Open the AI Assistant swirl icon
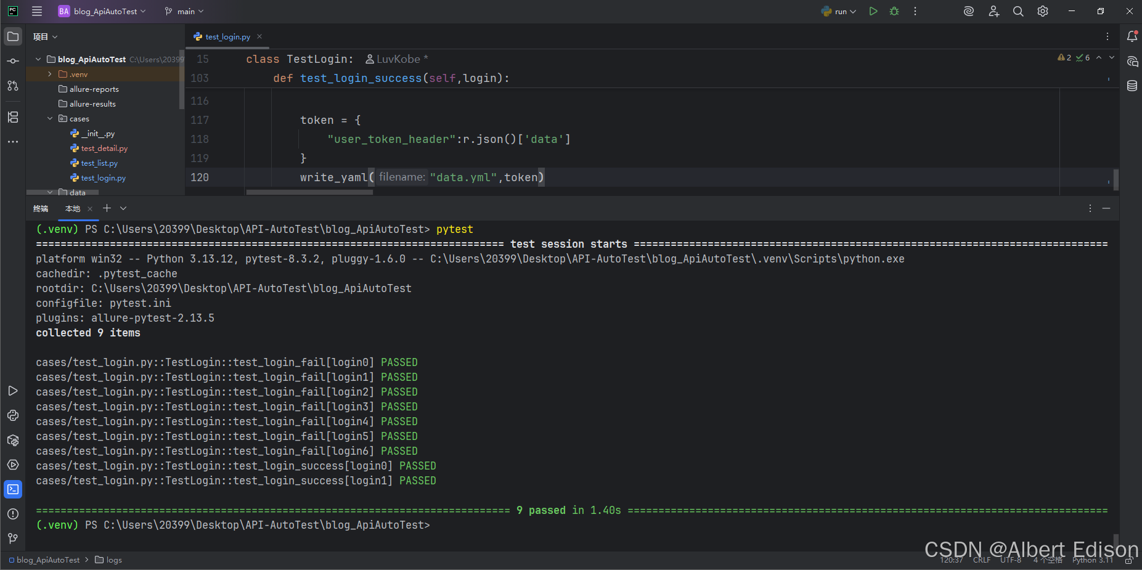The image size is (1142, 570). pyautogui.click(x=969, y=11)
